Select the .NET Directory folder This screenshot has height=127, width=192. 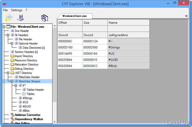[23, 73]
